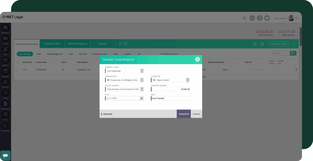Open the Dashboard sidebar icon
This screenshot has height=161, width=313.
[x=5, y=28]
